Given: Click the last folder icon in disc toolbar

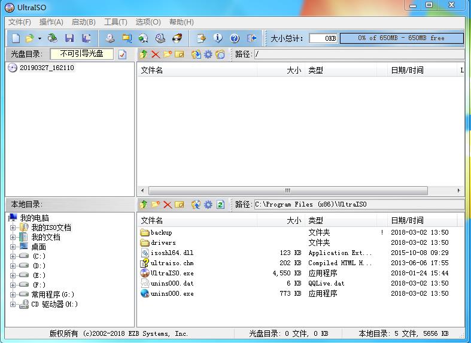Looking at the screenshot, I should click(220, 54).
